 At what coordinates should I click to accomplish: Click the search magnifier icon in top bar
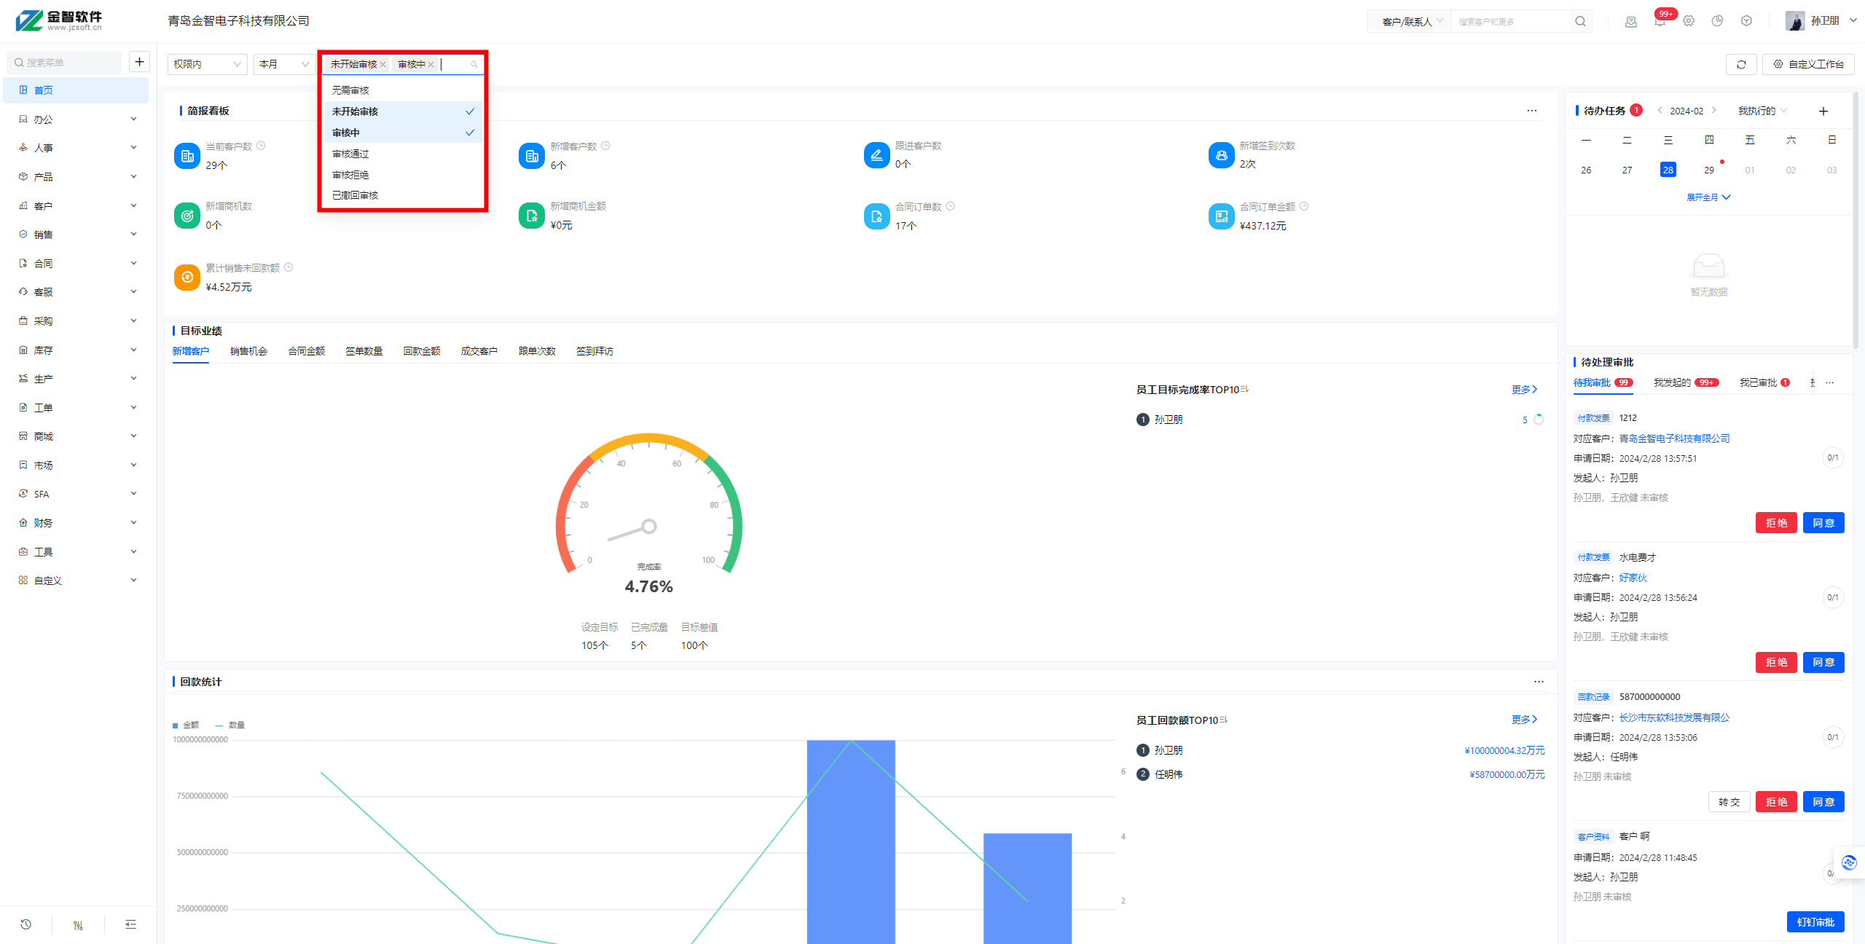click(1580, 21)
